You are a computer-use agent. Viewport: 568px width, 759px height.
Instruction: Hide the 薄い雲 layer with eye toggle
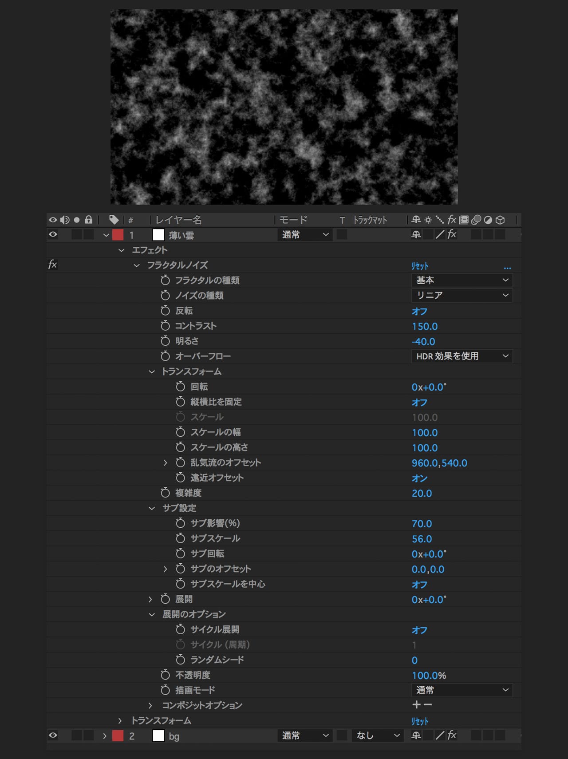[53, 234]
